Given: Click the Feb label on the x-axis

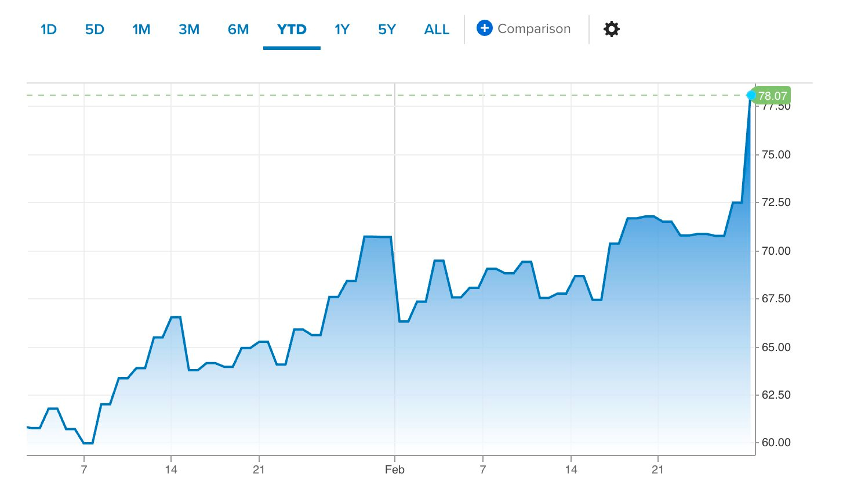Looking at the screenshot, I should tap(395, 469).
